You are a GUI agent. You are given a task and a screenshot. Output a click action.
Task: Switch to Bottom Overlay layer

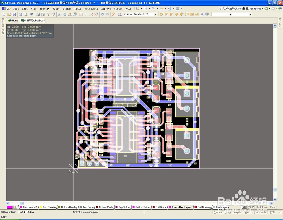(68, 207)
